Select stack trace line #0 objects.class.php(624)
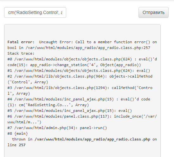This screenshot has width=174, height=157. (x=82, y=62)
